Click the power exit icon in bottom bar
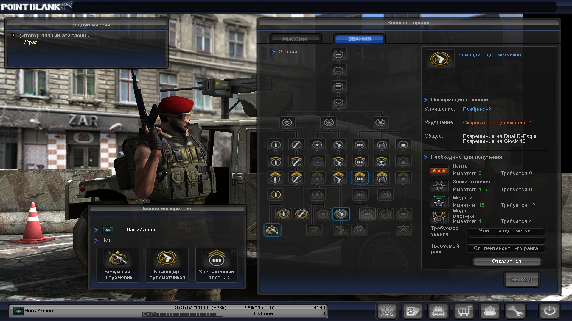 [x=550, y=311]
